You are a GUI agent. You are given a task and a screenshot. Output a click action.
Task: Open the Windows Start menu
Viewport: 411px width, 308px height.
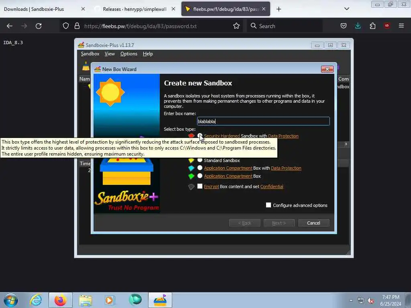point(11,300)
